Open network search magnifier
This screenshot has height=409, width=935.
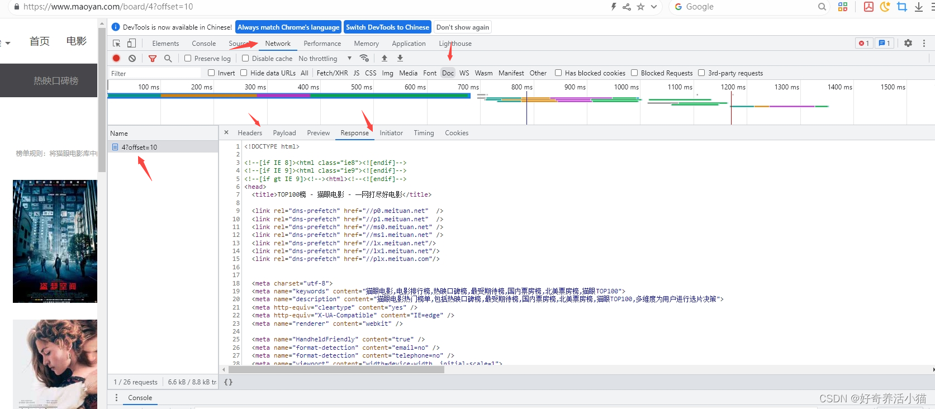point(168,58)
